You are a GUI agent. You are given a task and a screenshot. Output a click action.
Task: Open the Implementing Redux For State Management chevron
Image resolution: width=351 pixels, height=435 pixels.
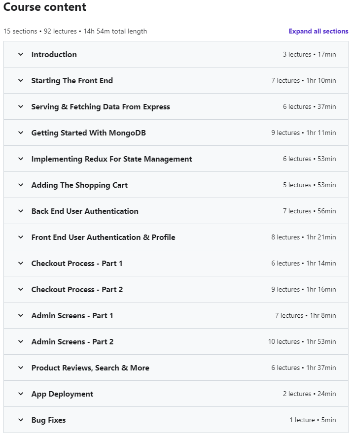[x=21, y=159]
